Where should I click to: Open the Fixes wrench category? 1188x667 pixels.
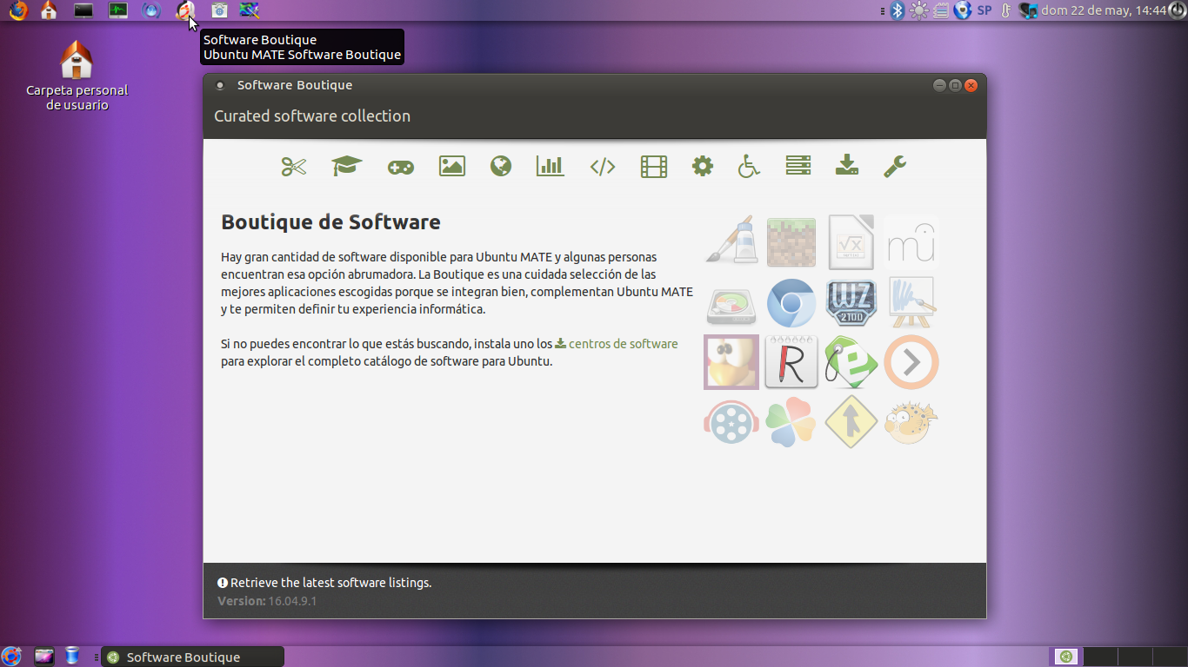pyautogui.click(x=895, y=166)
